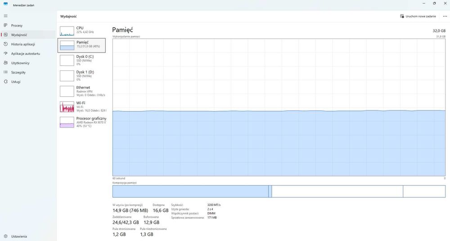The width and height of the screenshot is (450, 241).
Task: Click the Procesy sidebar icon
Action: 5,25
